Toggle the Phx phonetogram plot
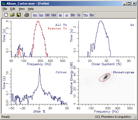 coord(86,15)
